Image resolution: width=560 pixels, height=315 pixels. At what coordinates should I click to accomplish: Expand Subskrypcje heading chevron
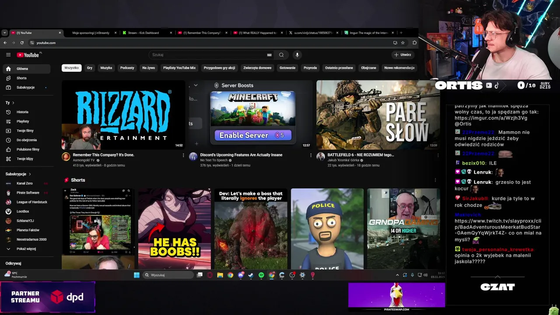pyautogui.click(x=18, y=174)
